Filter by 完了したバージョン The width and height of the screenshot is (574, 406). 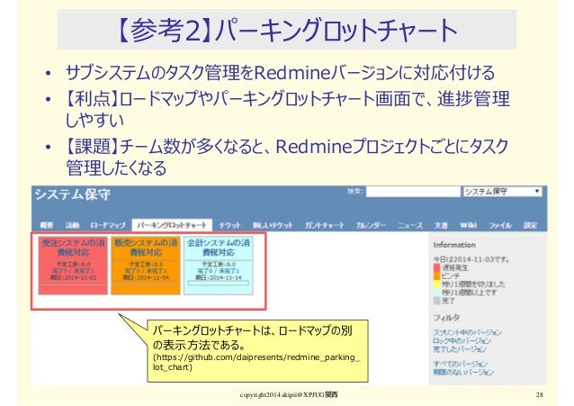point(460,349)
